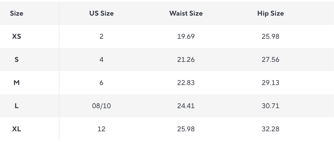Viewport: 334px width, 142px height.
Task: Click waist value 19.69
Action: pyautogui.click(x=186, y=36)
